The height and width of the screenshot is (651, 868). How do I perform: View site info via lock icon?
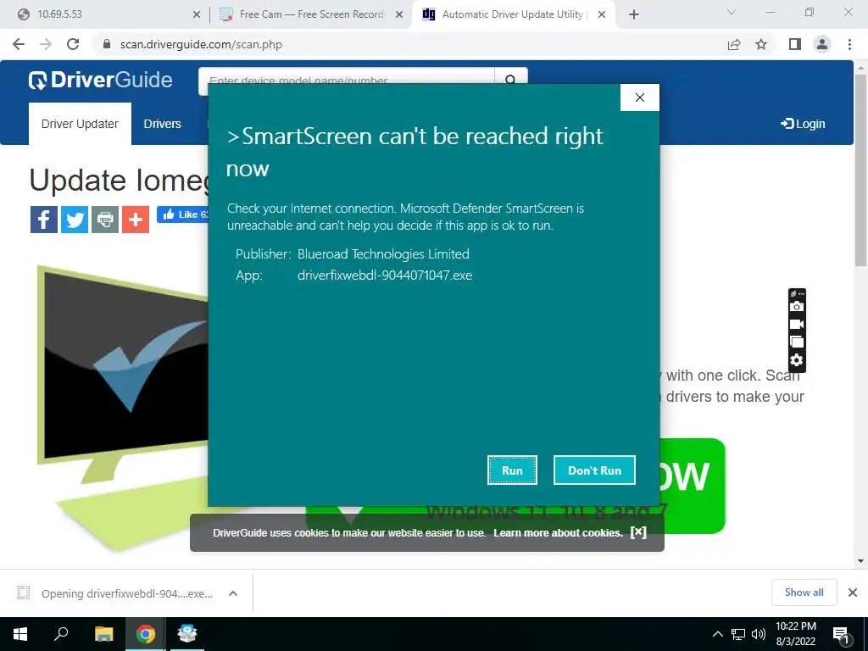pos(107,44)
